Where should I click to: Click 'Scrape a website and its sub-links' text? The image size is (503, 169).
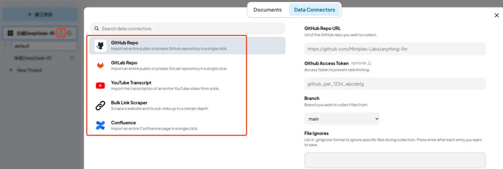160,108
